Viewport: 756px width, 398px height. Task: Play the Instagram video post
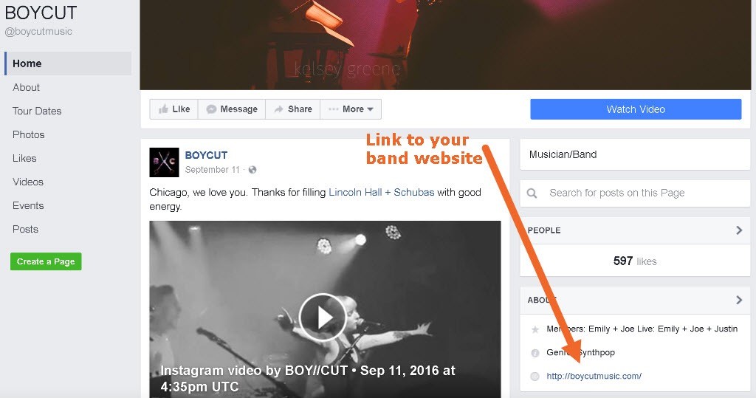click(323, 317)
